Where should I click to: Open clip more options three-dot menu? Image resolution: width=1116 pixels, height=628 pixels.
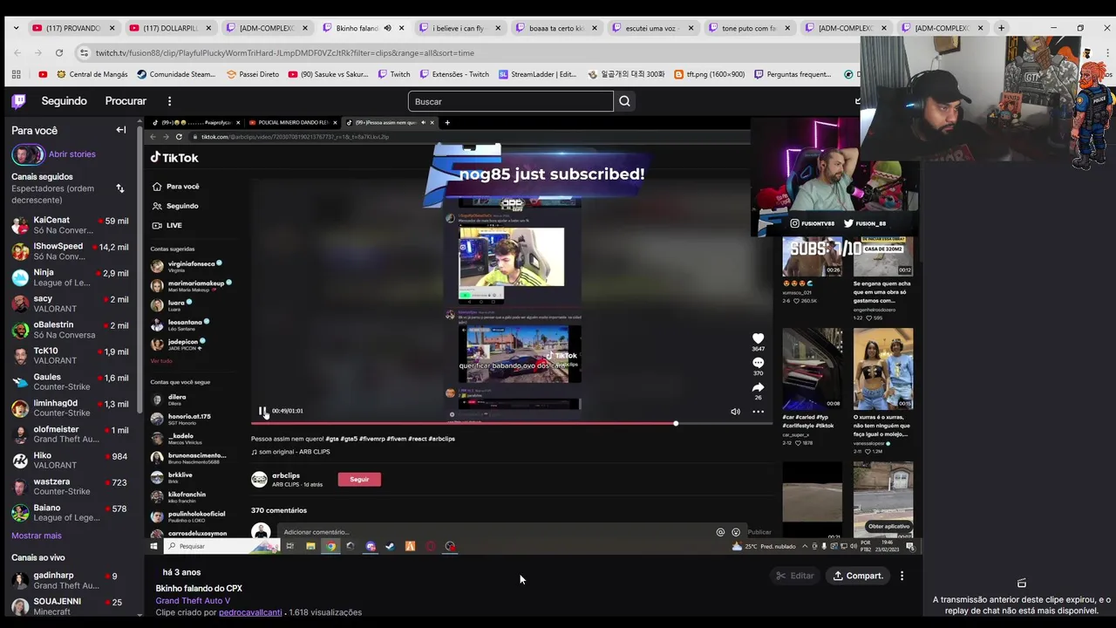(902, 576)
